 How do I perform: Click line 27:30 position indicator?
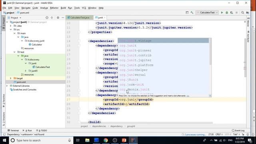click(211, 134)
